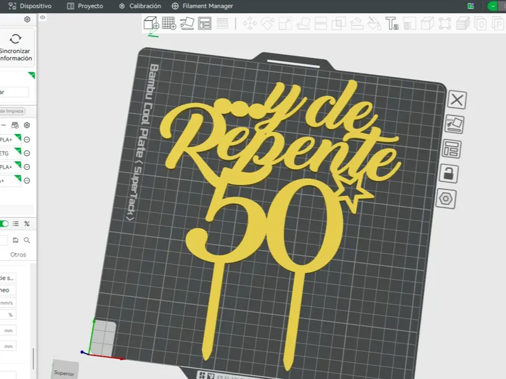Arrange objects on this plate
This screenshot has width=506, height=379.
click(451, 149)
